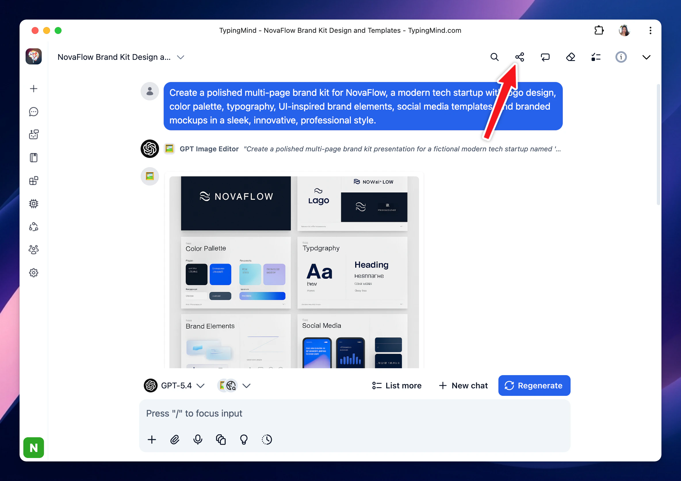Open the chat title dropdown chevron
Screen dimensions: 681x481
point(181,57)
